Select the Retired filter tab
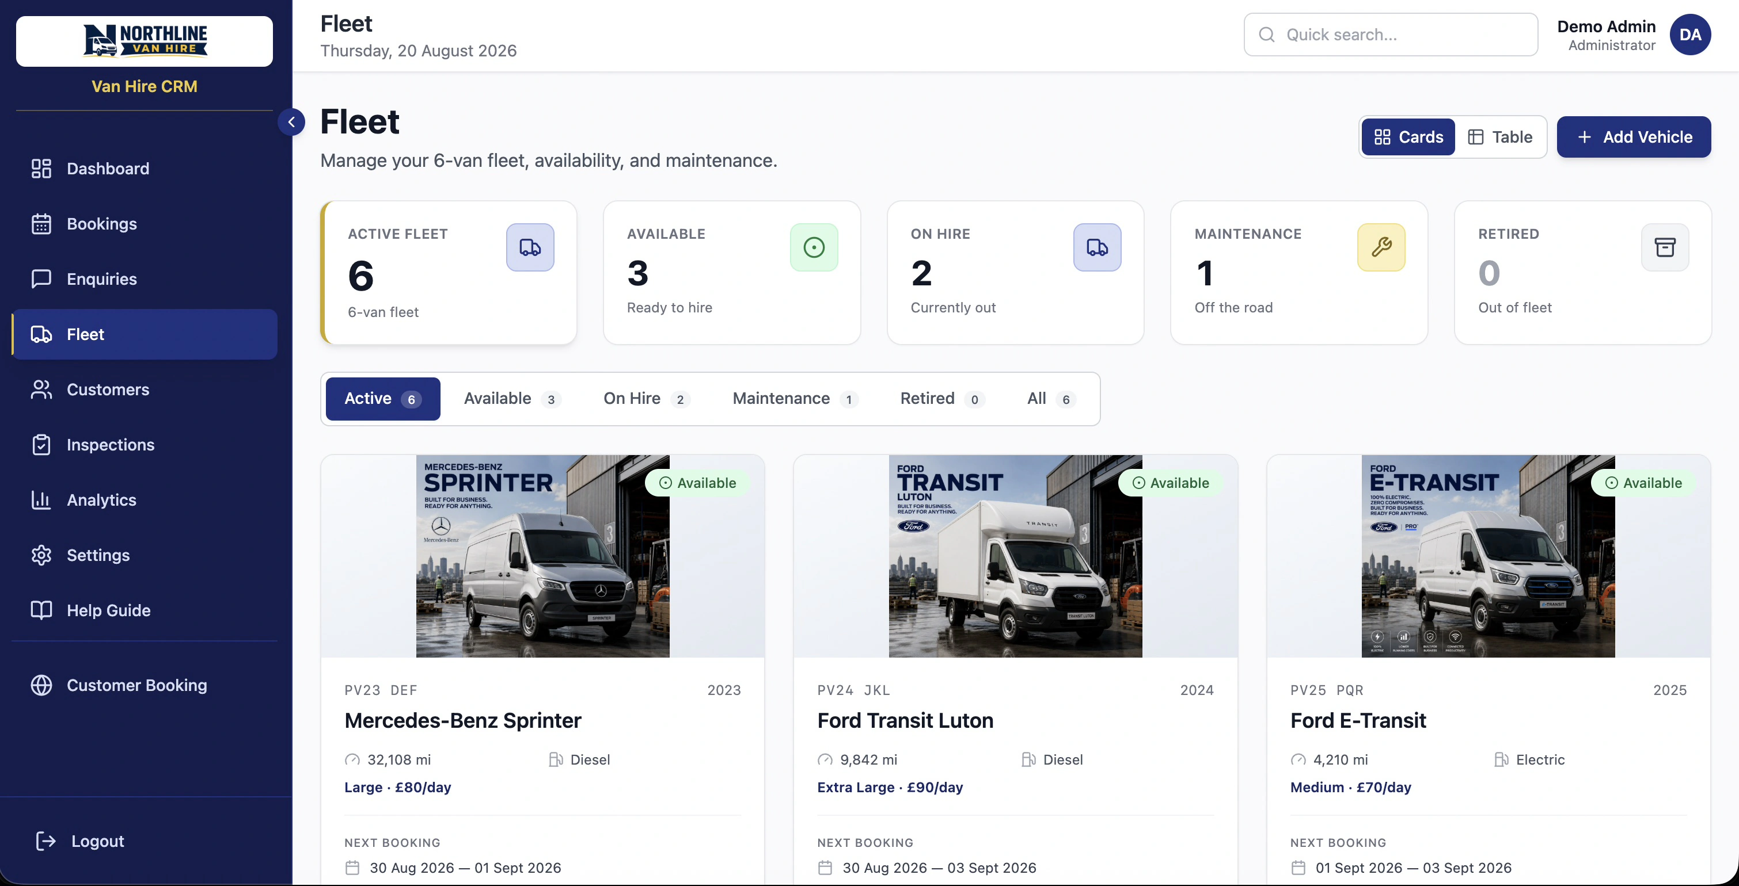The image size is (1739, 886). pyautogui.click(x=943, y=399)
